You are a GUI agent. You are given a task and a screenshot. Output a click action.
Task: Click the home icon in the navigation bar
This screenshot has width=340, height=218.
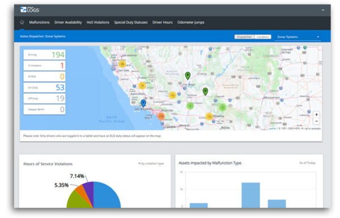(x=22, y=22)
